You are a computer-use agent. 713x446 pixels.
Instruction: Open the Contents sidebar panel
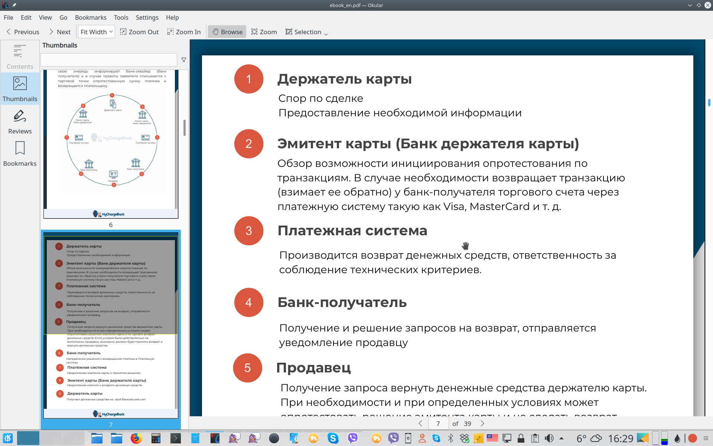[20, 56]
